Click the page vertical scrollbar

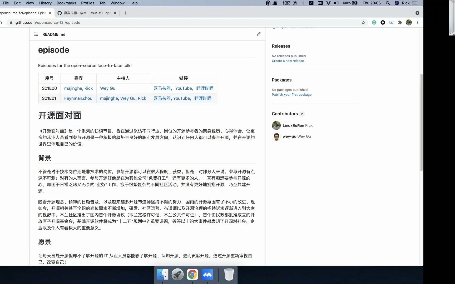coord(421,123)
